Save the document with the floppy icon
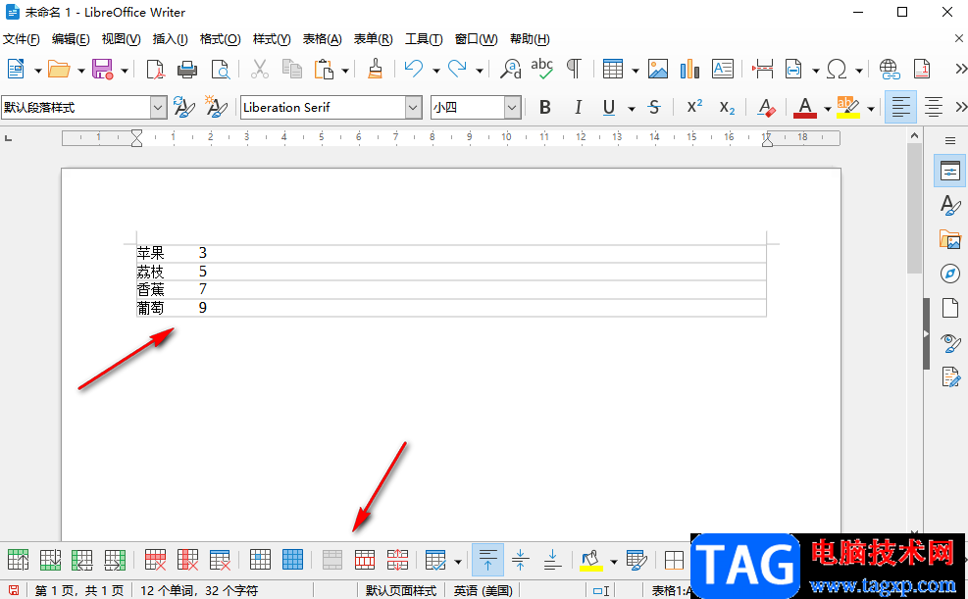968x599 pixels. point(102,69)
